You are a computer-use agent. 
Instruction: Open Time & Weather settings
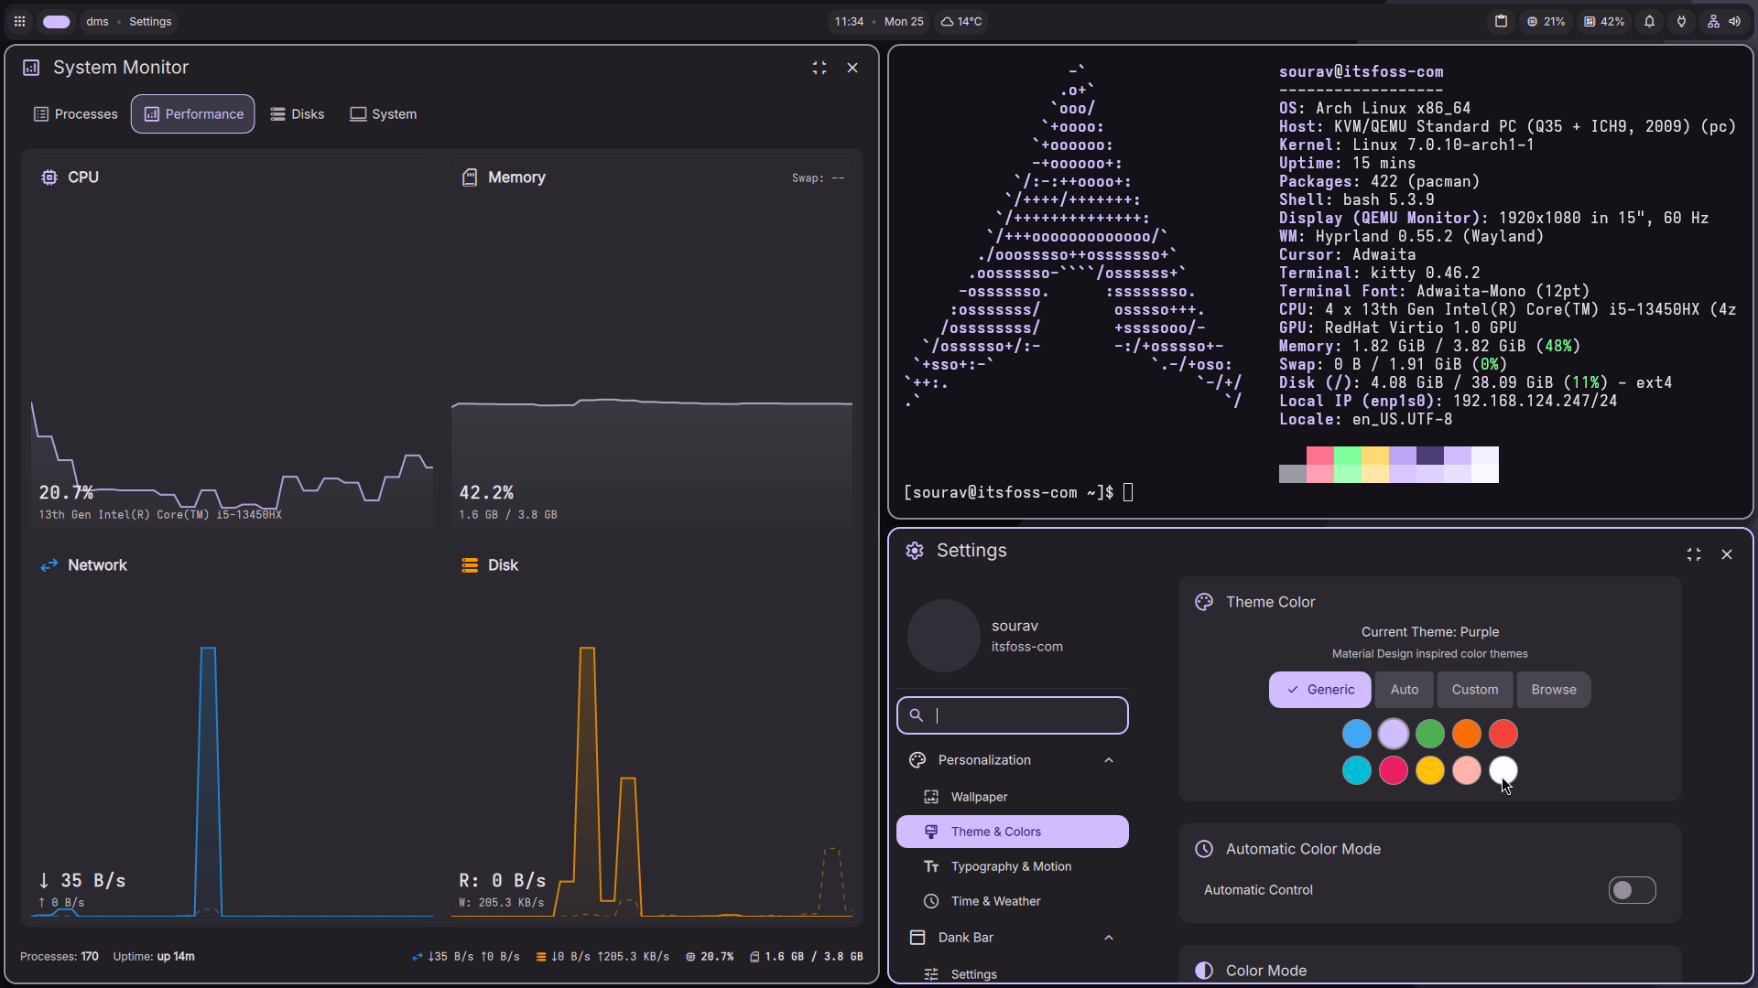coord(1013,901)
